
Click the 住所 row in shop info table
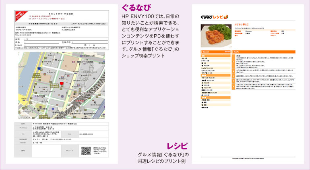click(62, 124)
